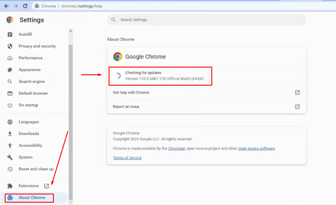Click the On startup power icon
The height and width of the screenshot is (205, 336).
point(10,105)
